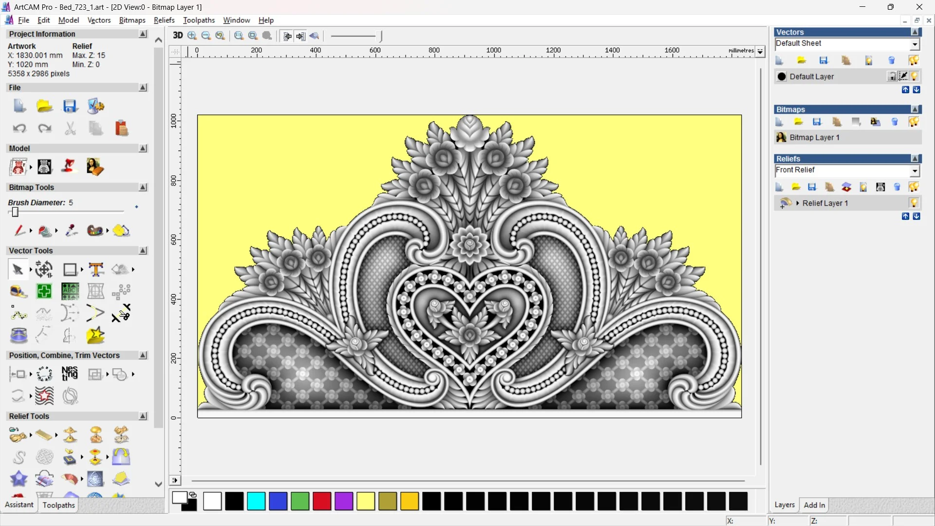
Task: Toggle Default Layer visibility light bulb
Action: [x=914, y=76]
